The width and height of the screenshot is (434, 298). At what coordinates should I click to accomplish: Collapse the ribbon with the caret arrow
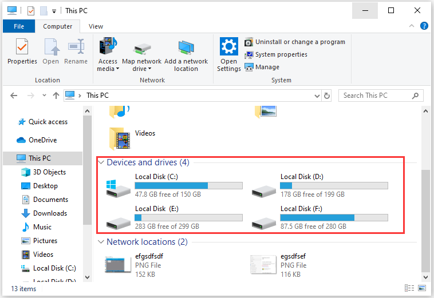412,26
